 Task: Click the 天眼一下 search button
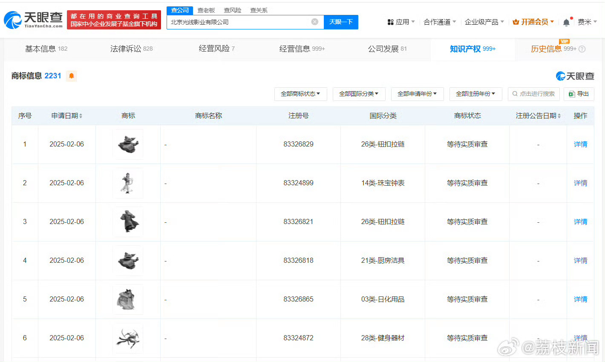click(341, 22)
